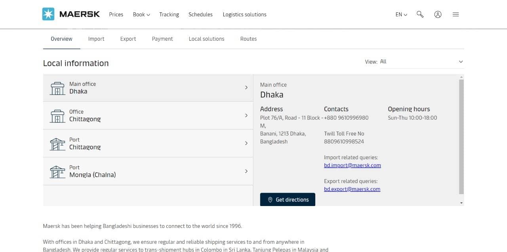Switch to the Export tab
507x252 pixels.
[128, 39]
